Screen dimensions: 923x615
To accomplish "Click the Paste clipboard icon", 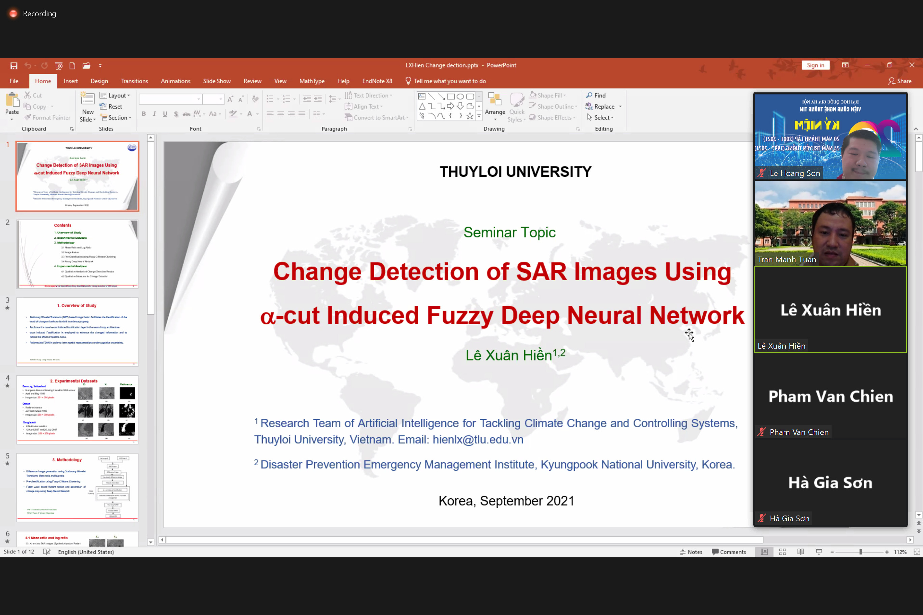I will (12, 100).
